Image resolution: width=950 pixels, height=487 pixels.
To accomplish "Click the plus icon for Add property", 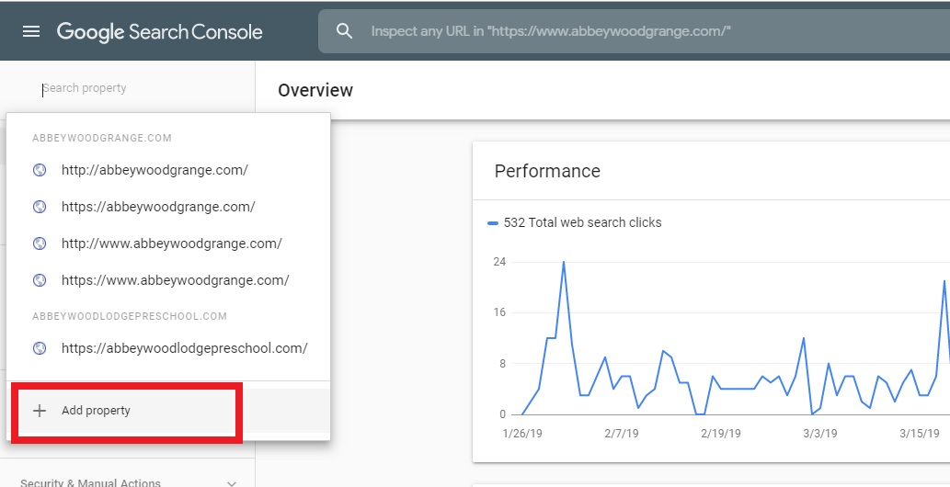I will pos(40,411).
